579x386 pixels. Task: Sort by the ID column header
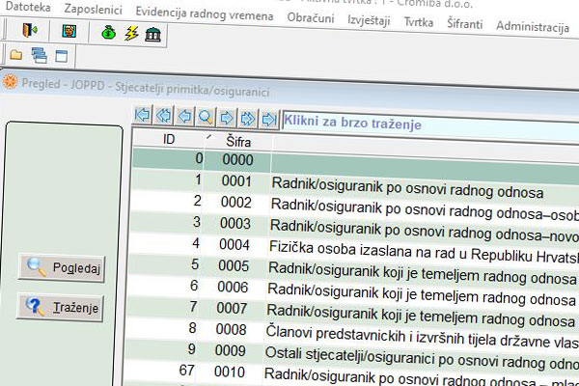pyautogui.click(x=169, y=139)
